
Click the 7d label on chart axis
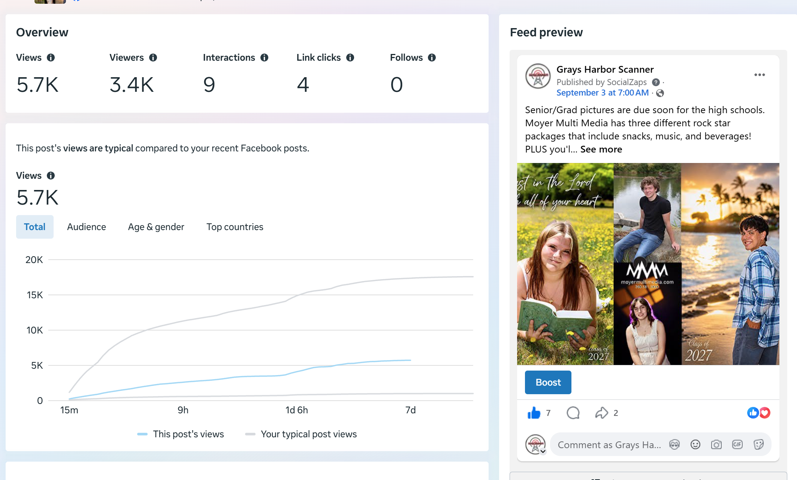[411, 410]
